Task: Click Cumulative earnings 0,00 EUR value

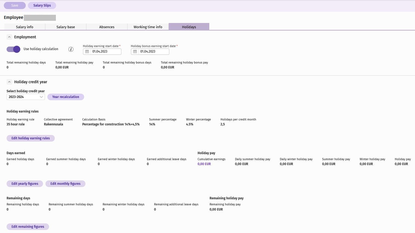Action: [204, 164]
